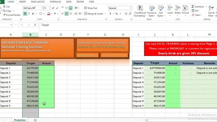Viewport: 217px width, 122px height.
Task: Click Merge & Center
Action: (x=94, y=14)
